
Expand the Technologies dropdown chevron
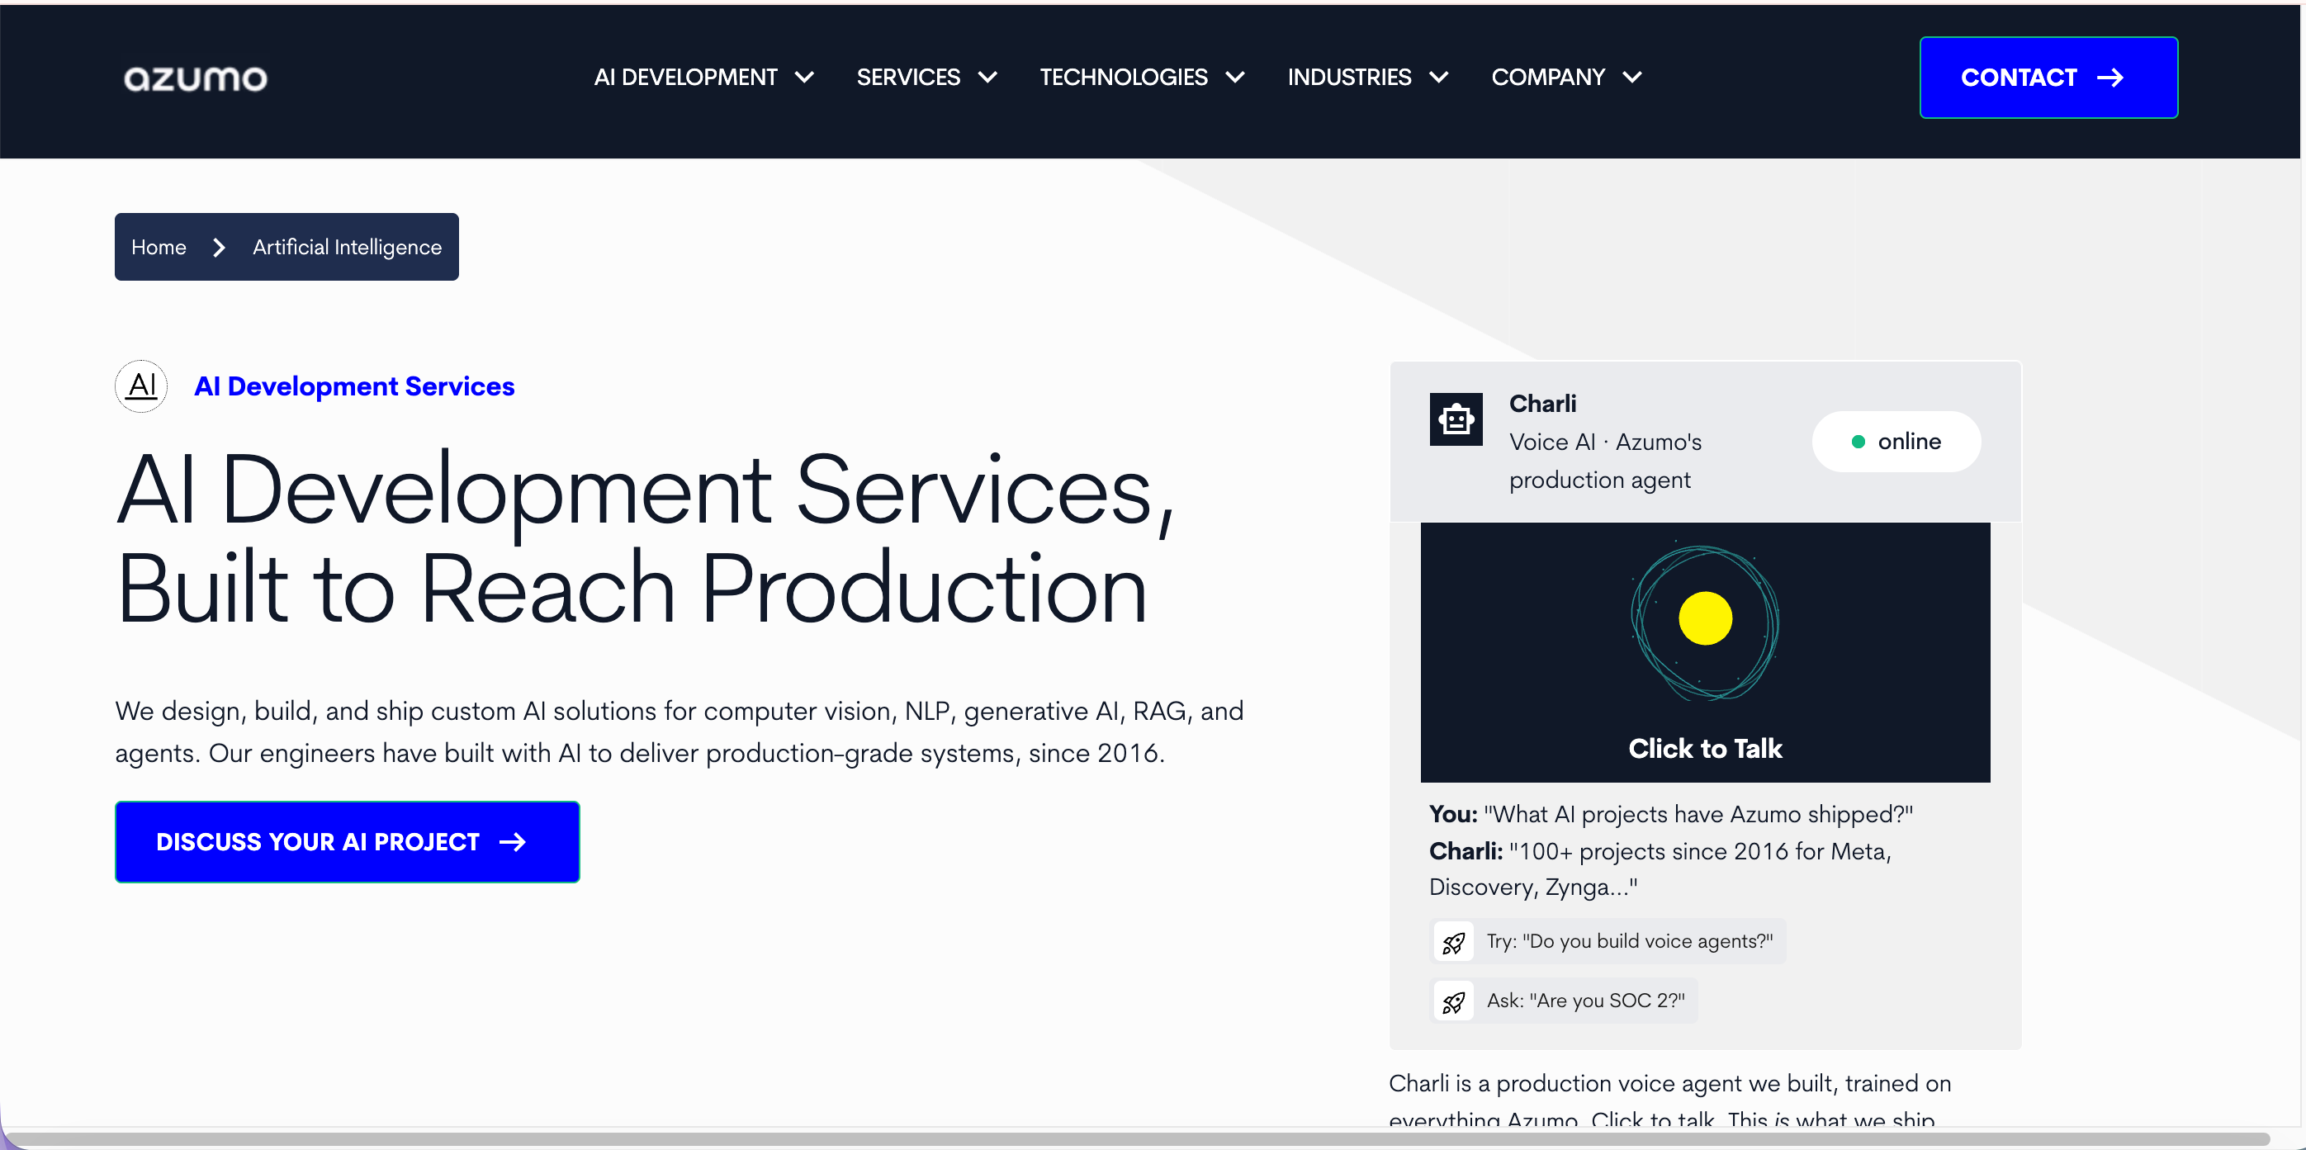point(1235,78)
